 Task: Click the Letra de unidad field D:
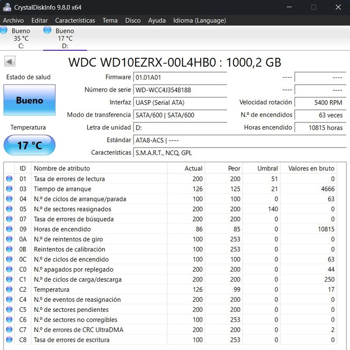click(180, 127)
